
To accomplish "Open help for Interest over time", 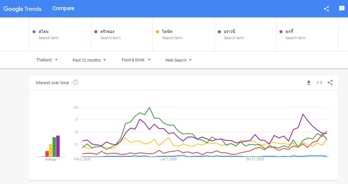I will (75, 83).
